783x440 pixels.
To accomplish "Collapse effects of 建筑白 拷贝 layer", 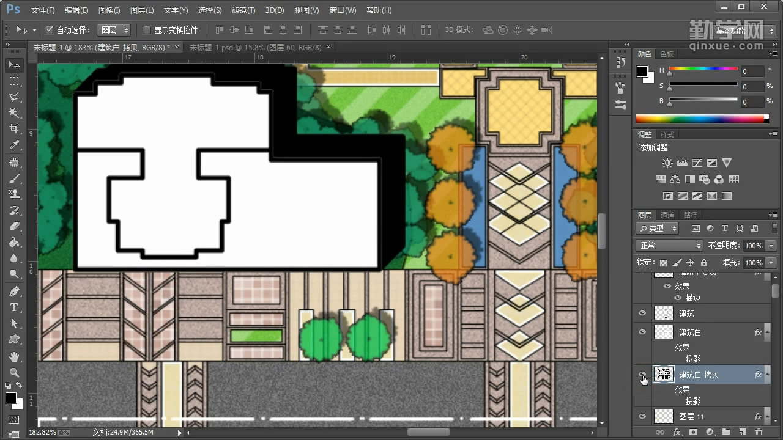I will pyautogui.click(x=766, y=375).
